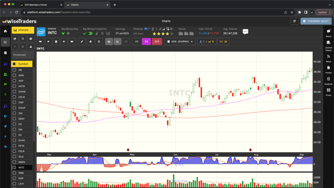Open Analyzer in right sidebar
Image resolution: width=334 pixels, height=188 pixels.
(x=328, y=81)
